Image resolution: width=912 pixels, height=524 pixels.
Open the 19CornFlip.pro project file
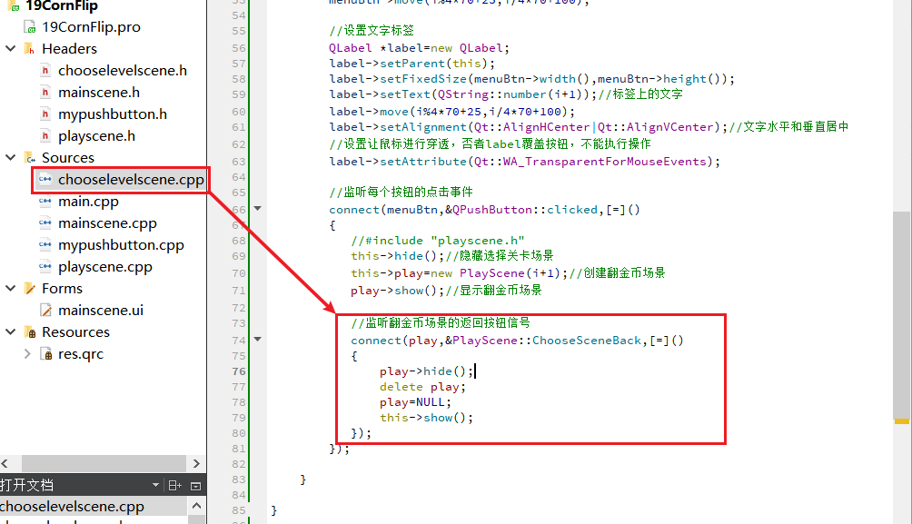point(91,26)
